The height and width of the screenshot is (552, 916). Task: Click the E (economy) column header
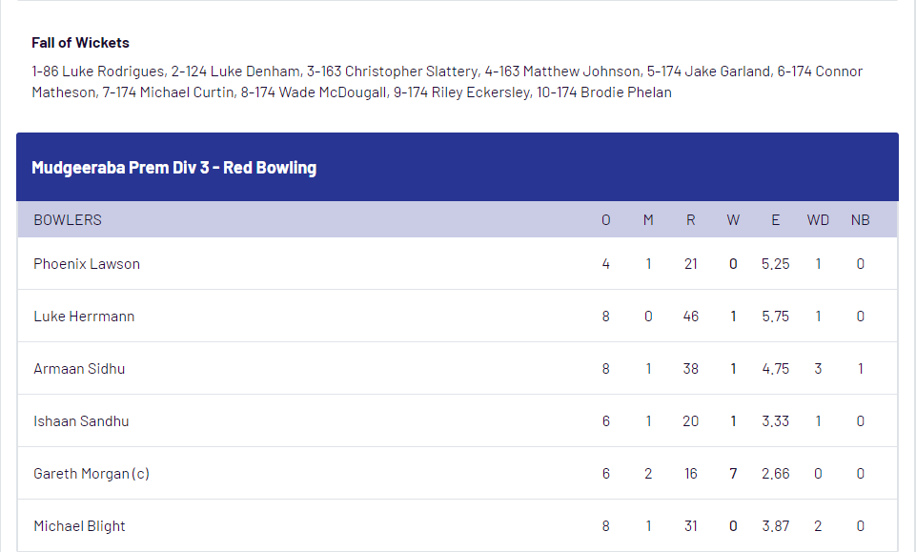tap(776, 220)
